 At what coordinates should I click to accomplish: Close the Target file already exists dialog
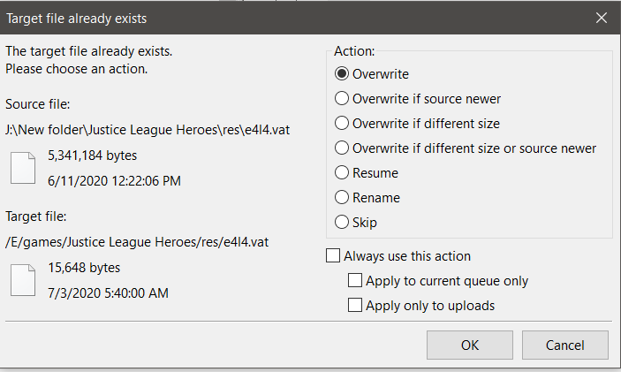tap(602, 18)
